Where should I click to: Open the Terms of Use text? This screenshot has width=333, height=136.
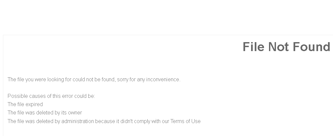coord(185,121)
